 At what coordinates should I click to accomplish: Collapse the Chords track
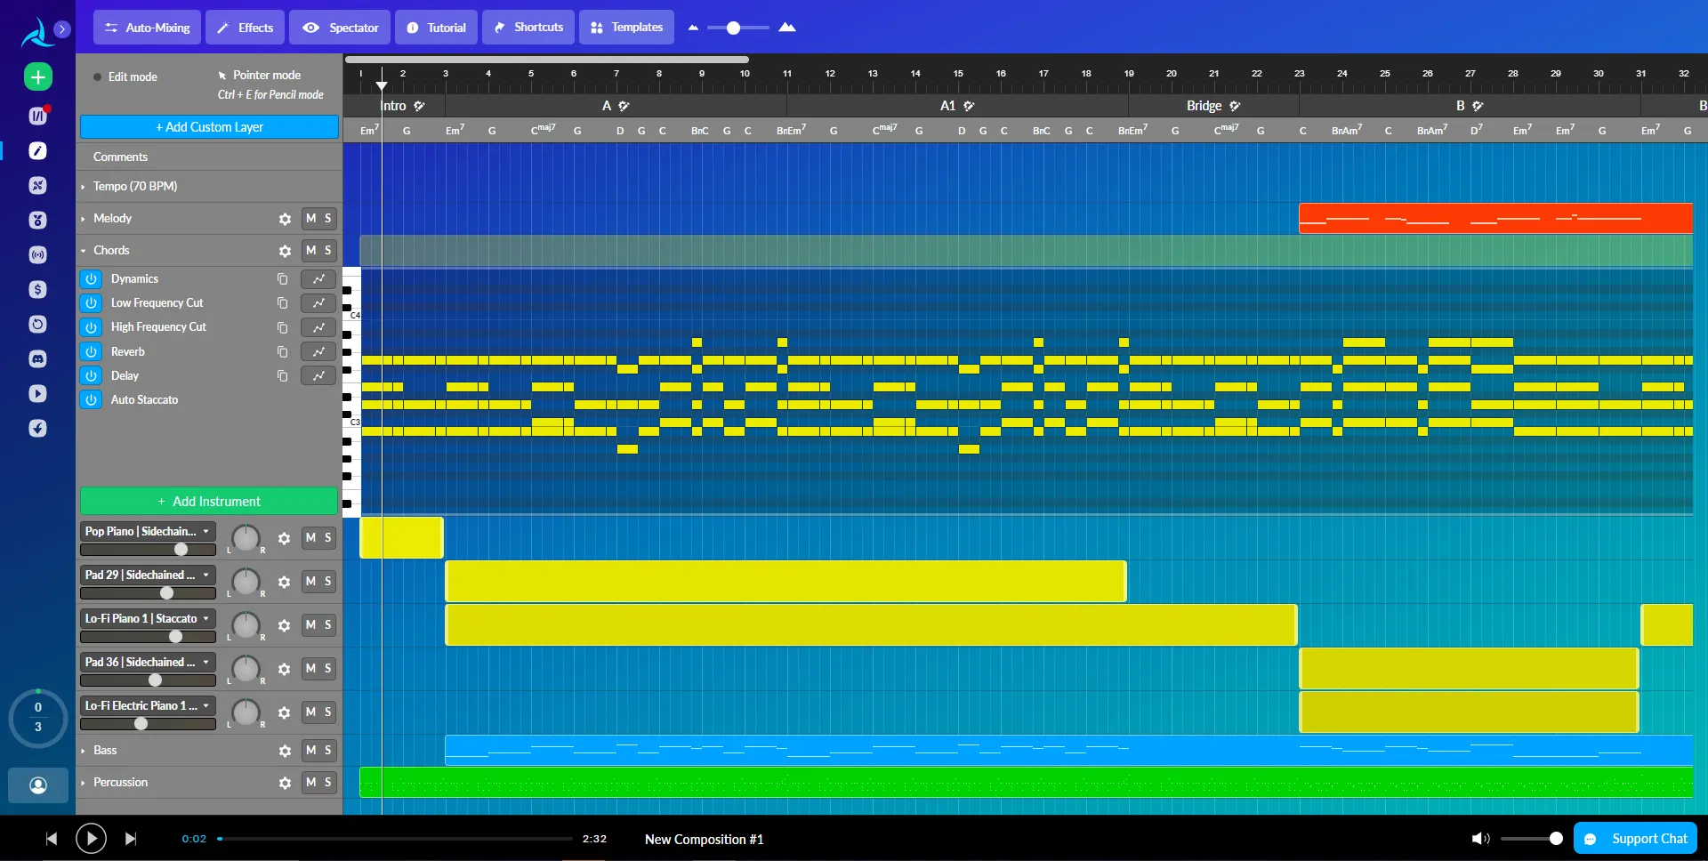[x=84, y=251]
